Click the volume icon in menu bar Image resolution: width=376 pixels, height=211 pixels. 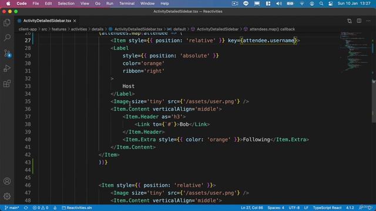click(279, 4)
